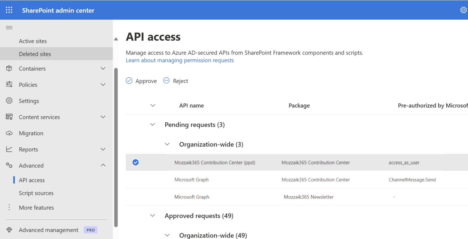Screen dimensions: 468x239
Task: Click Mozzaik365 Contribution Center package in selected row
Action: 316,162
